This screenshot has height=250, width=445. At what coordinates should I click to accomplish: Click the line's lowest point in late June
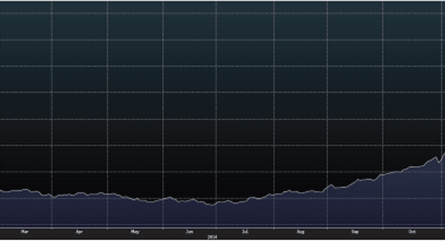click(x=212, y=205)
